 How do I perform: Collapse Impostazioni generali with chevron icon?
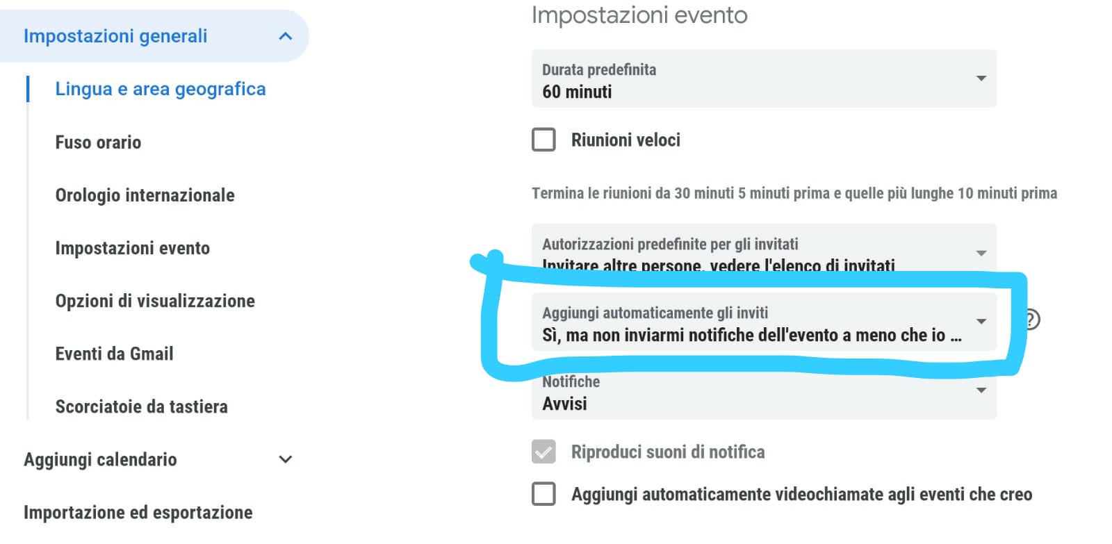[x=285, y=36]
